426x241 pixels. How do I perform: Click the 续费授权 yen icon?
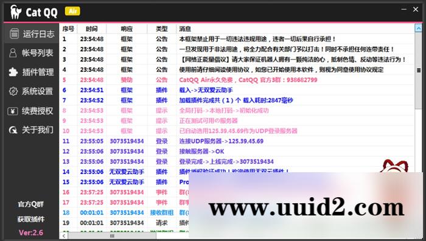[13, 111]
